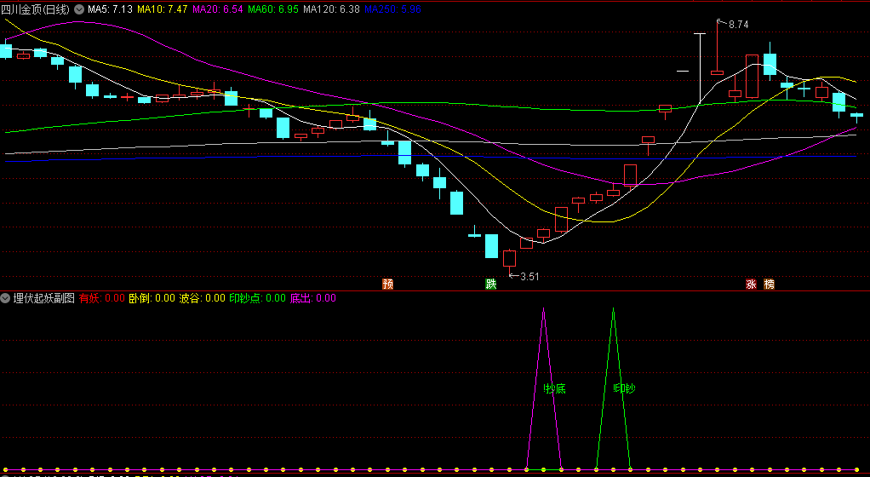Screen dimensions: 870x477
Task: Select the 有妖: 0.00 value
Action: [x=101, y=298]
